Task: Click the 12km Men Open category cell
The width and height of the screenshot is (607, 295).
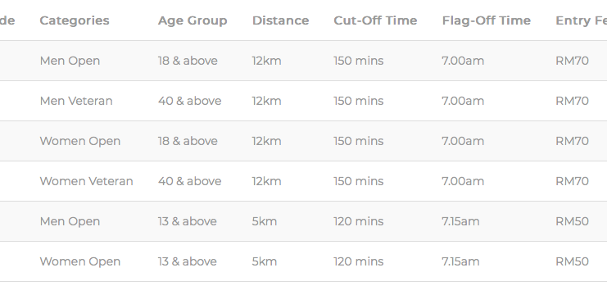Action: click(x=70, y=61)
